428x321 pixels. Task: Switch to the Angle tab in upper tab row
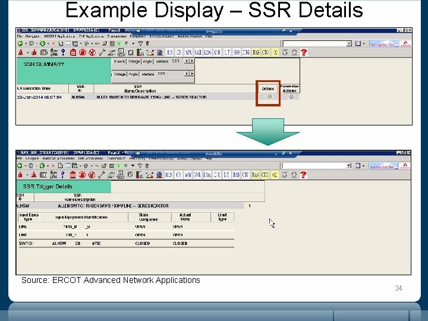tap(147, 61)
